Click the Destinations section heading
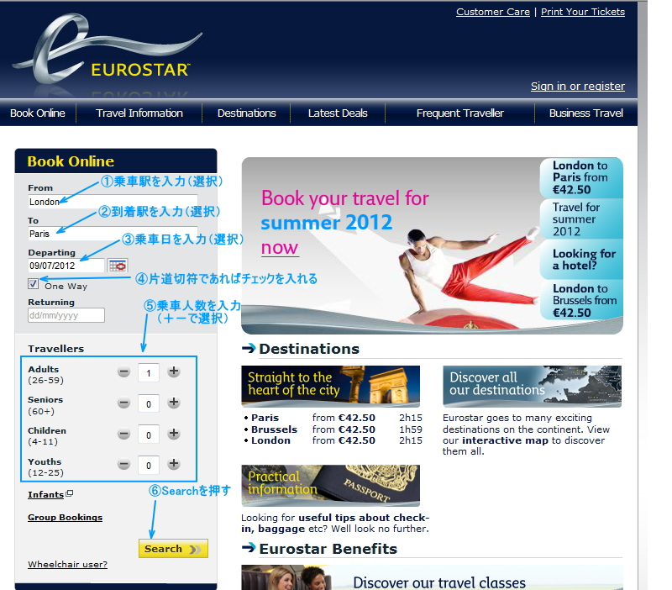Viewport: 672px width, 590px height. pyautogui.click(x=309, y=349)
